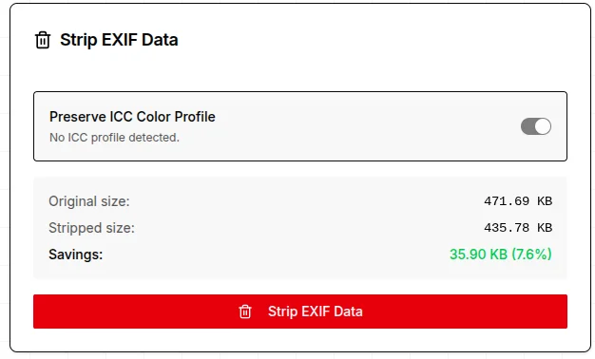Click the gray track of the ICC switch
This screenshot has height=359, width=595.
coord(528,126)
